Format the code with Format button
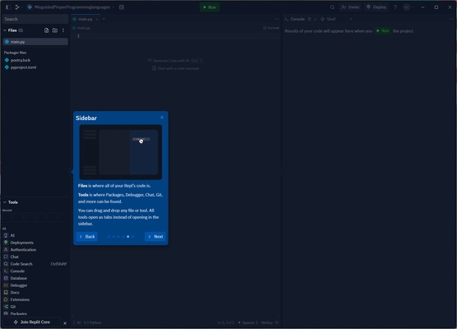457x329 pixels. pos(271,28)
